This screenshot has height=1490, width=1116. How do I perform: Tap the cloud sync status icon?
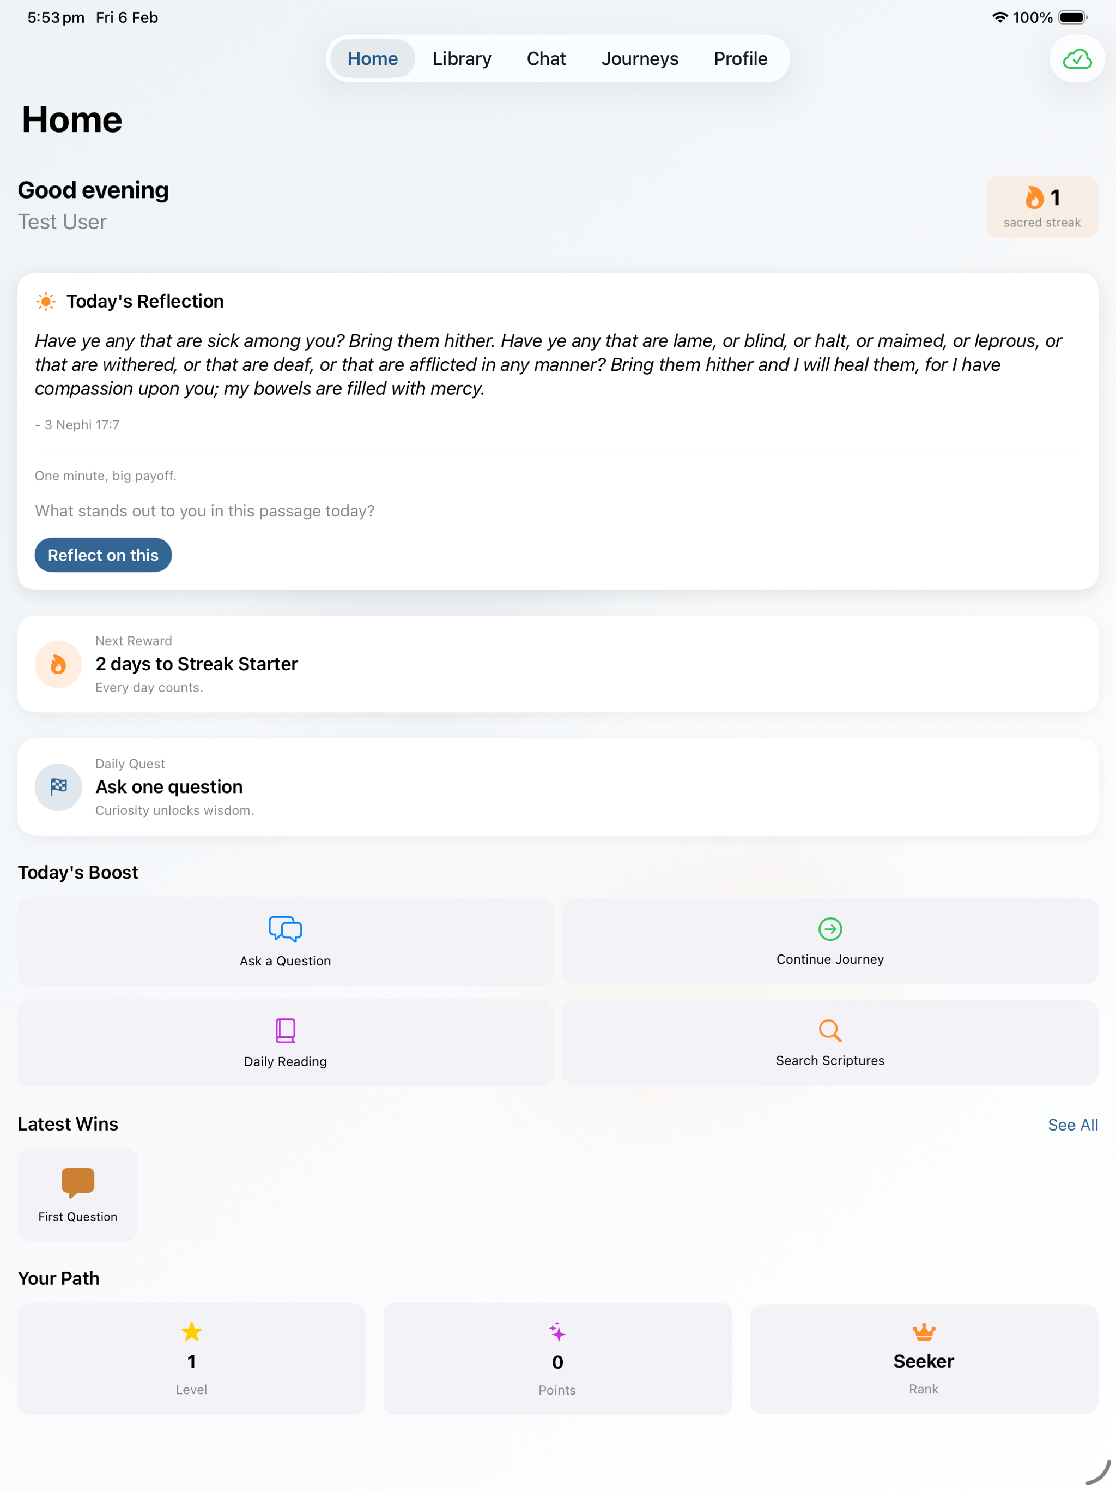click(x=1077, y=59)
